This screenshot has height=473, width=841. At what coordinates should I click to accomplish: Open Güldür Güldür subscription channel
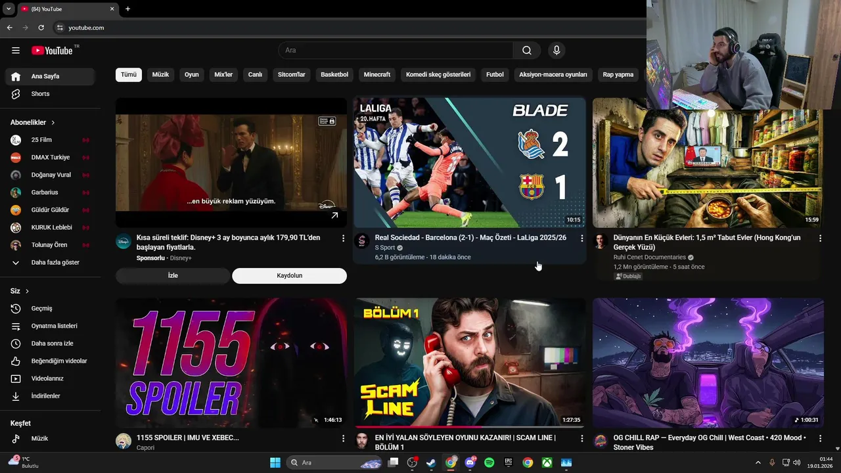[50, 210]
